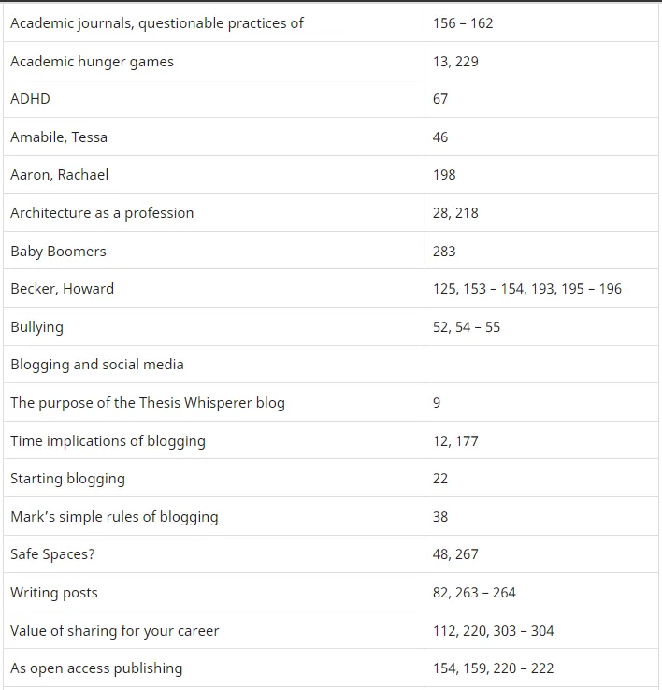Click the "Baby Boomers" entry

tap(58, 252)
